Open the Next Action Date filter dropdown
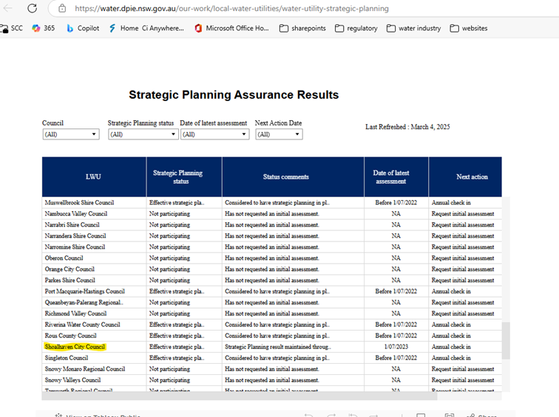The width and height of the screenshot is (559, 417). tap(279, 134)
